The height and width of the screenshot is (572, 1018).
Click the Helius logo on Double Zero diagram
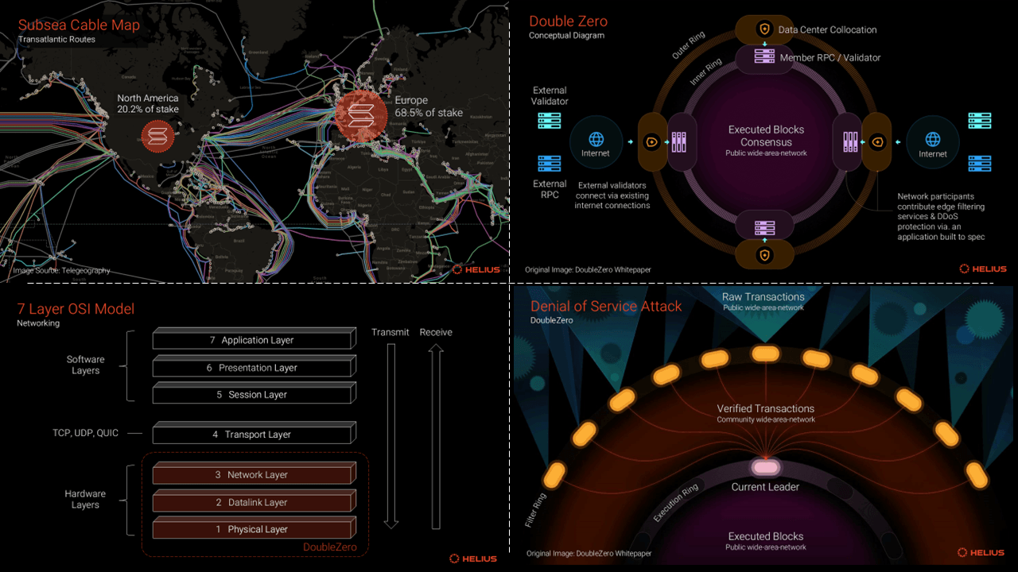983,269
